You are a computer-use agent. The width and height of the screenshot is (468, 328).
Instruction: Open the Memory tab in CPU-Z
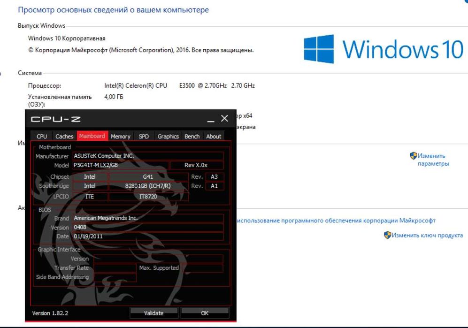pos(121,136)
